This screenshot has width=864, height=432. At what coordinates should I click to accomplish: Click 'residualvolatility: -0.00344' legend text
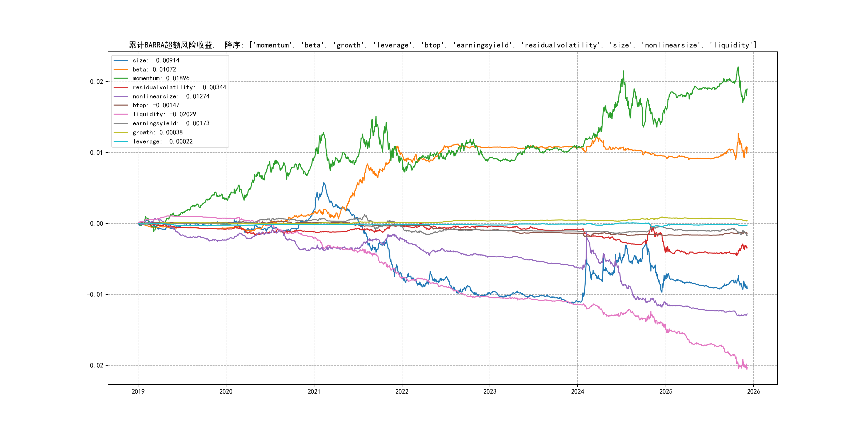pyautogui.click(x=179, y=87)
